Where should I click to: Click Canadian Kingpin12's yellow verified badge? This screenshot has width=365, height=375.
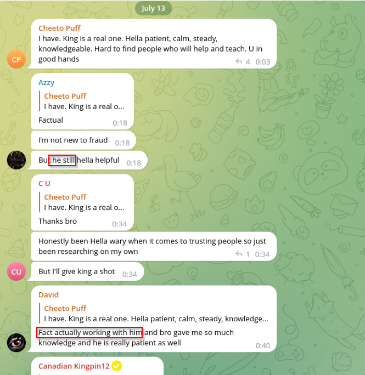pyautogui.click(x=117, y=366)
